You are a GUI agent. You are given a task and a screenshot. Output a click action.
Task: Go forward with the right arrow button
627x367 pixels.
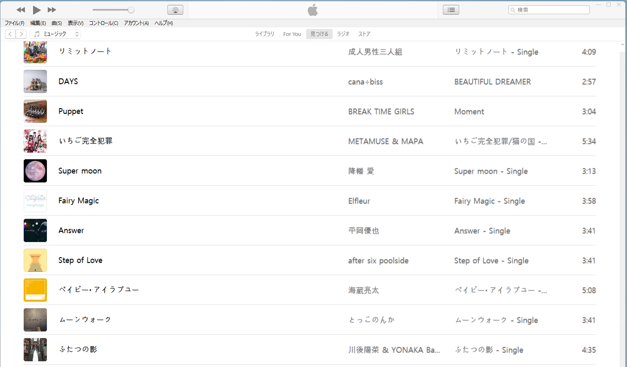[x=21, y=34]
